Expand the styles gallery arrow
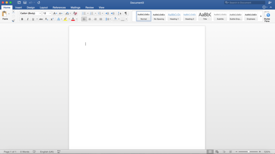The height and width of the screenshot is (154, 275). tap(261, 16)
